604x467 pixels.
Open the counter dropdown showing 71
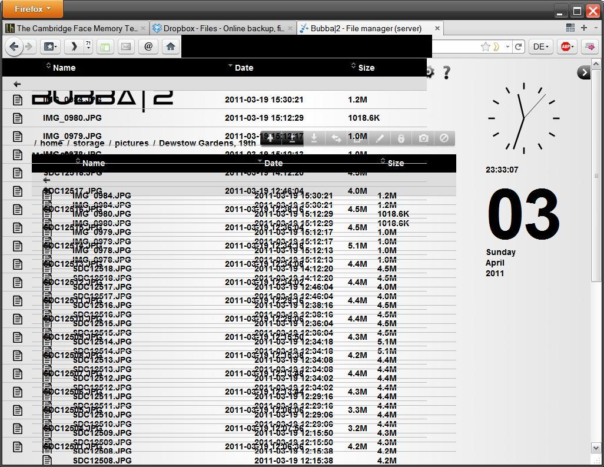click(x=88, y=47)
